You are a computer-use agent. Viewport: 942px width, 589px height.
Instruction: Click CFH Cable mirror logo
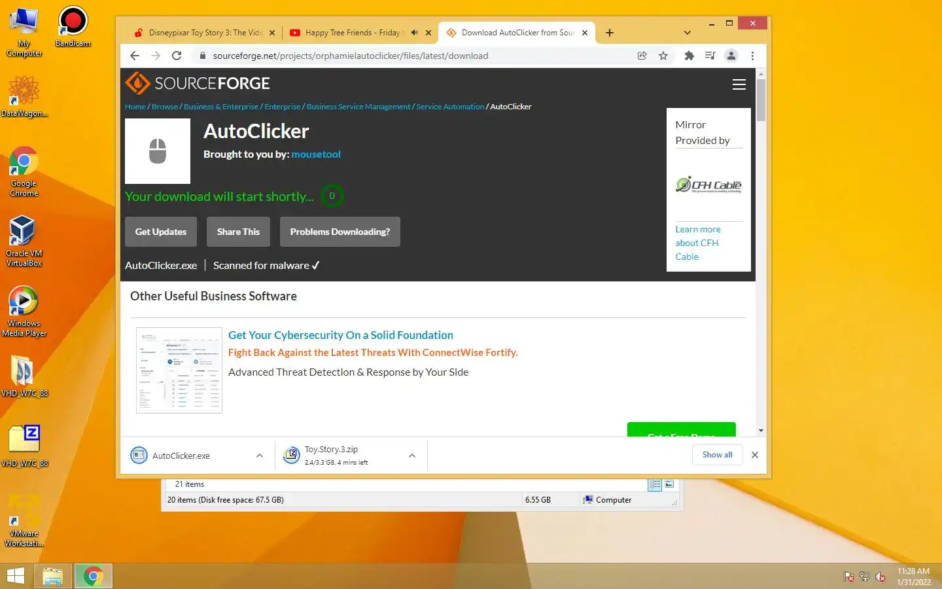[x=708, y=185]
